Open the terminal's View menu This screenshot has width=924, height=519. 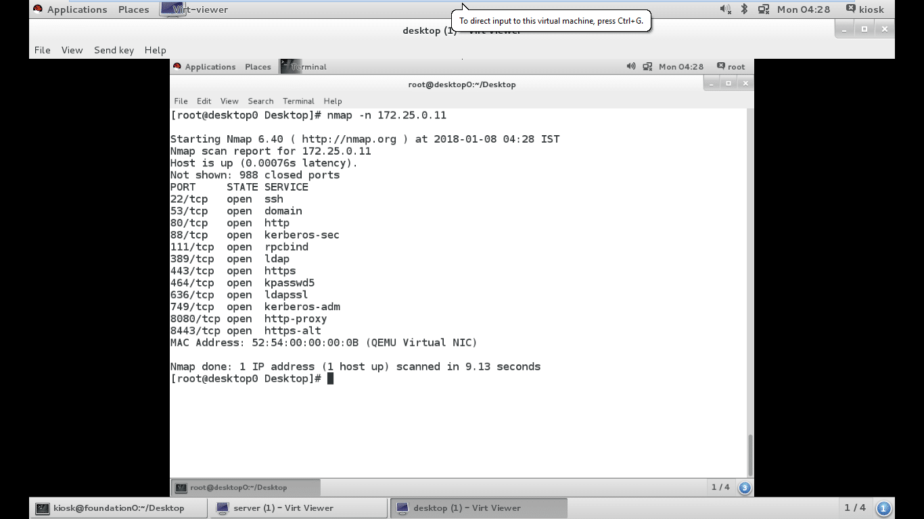click(x=229, y=101)
